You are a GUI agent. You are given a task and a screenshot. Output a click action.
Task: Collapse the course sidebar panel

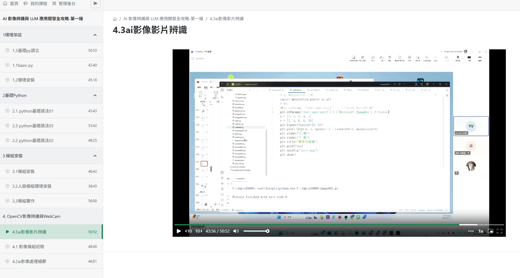pyautogui.click(x=95, y=4)
